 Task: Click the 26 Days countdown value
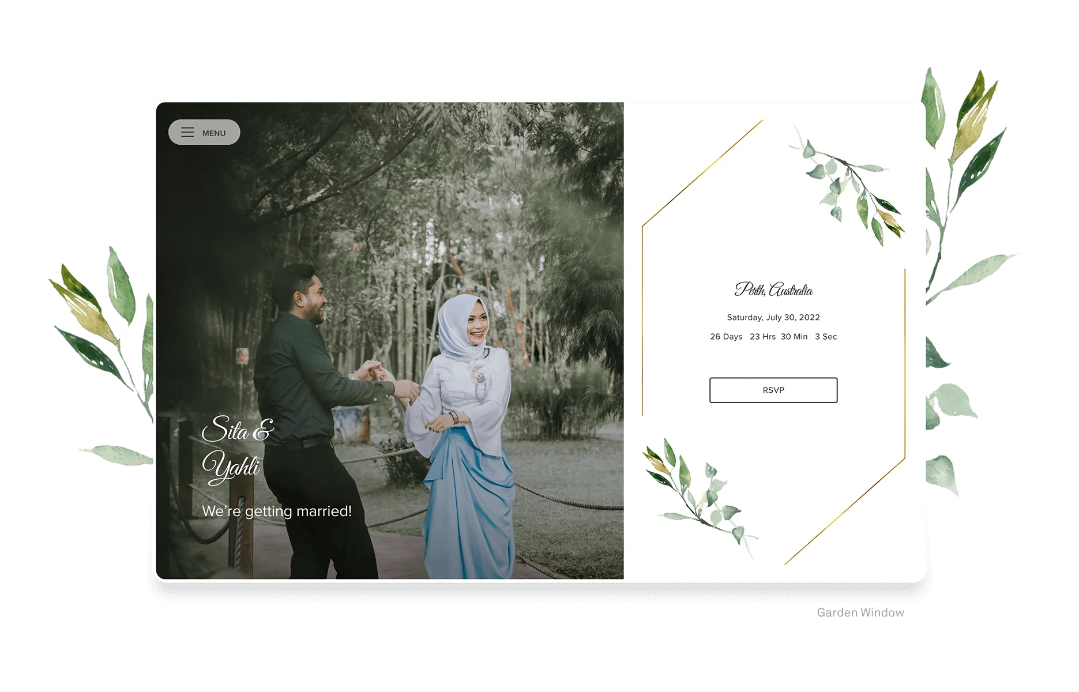[x=725, y=337]
